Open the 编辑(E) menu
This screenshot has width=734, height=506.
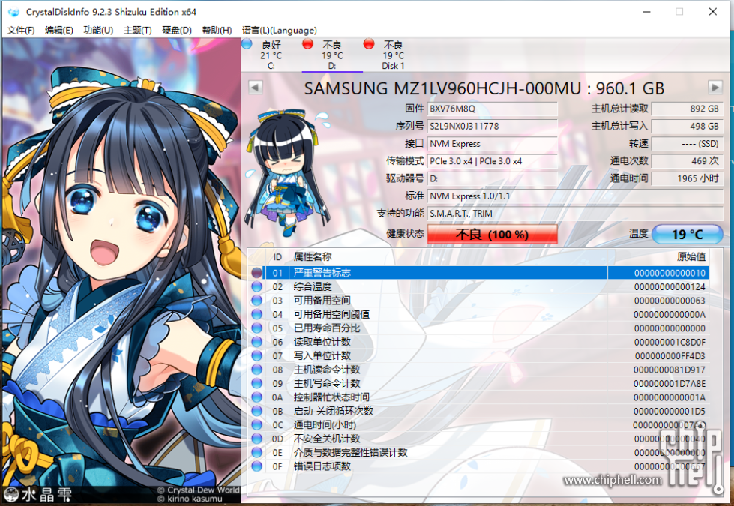pos(59,31)
